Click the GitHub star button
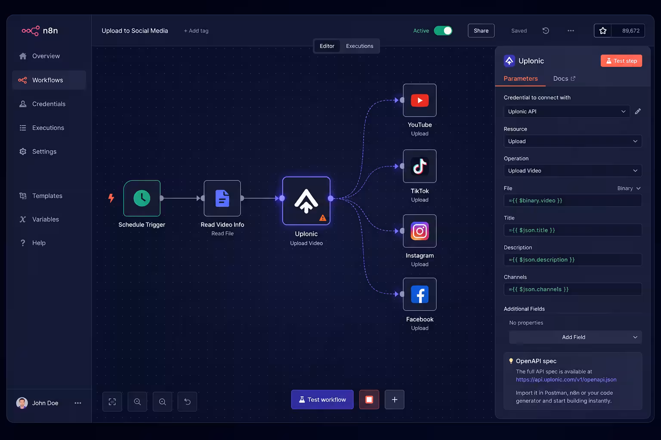661x440 pixels. pyautogui.click(x=603, y=31)
